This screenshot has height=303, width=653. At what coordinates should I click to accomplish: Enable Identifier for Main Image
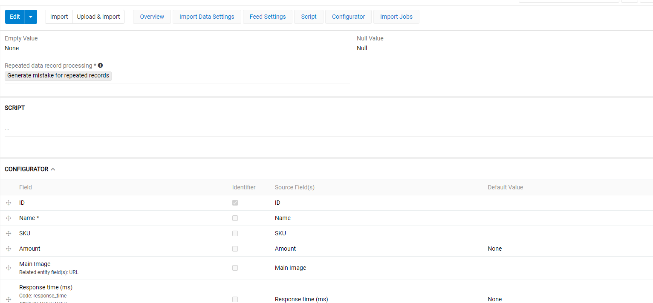tap(235, 268)
